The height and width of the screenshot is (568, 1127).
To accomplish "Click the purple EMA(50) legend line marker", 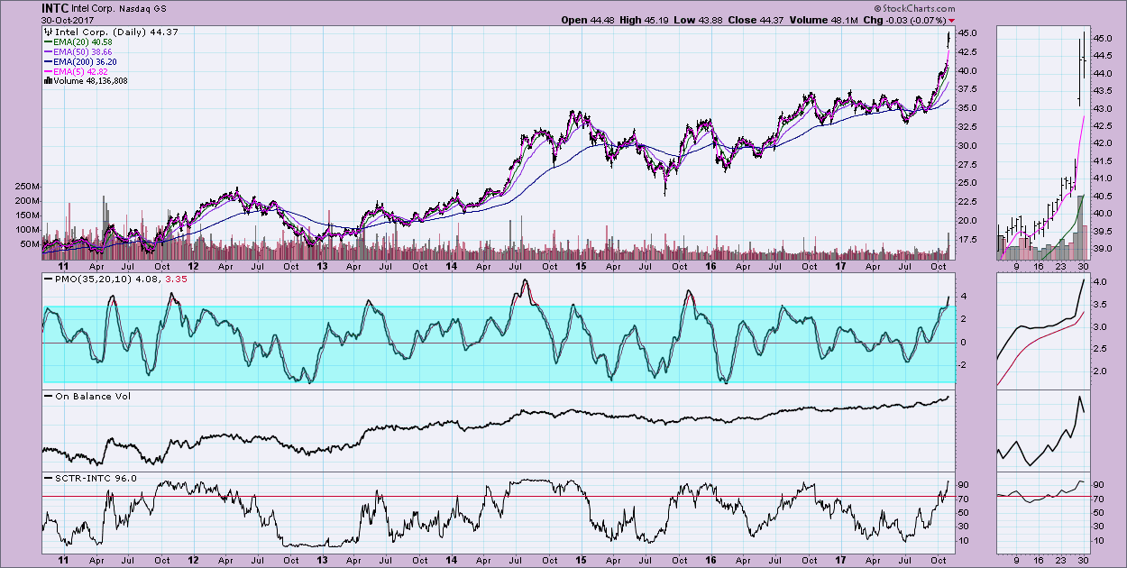I will pyautogui.click(x=48, y=51).
